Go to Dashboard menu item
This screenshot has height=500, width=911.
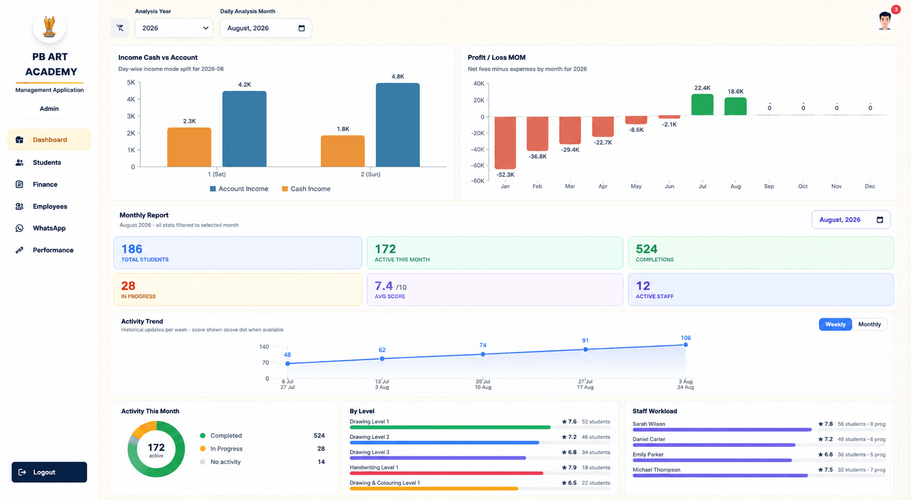(49, 140)
